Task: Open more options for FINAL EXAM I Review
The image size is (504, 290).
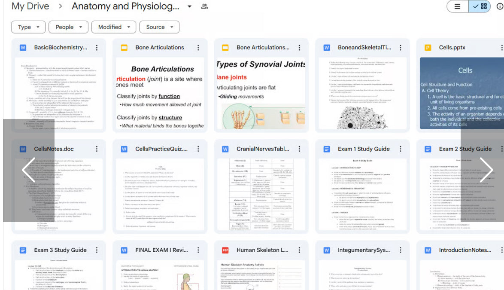Action: (x=198, y=250)
